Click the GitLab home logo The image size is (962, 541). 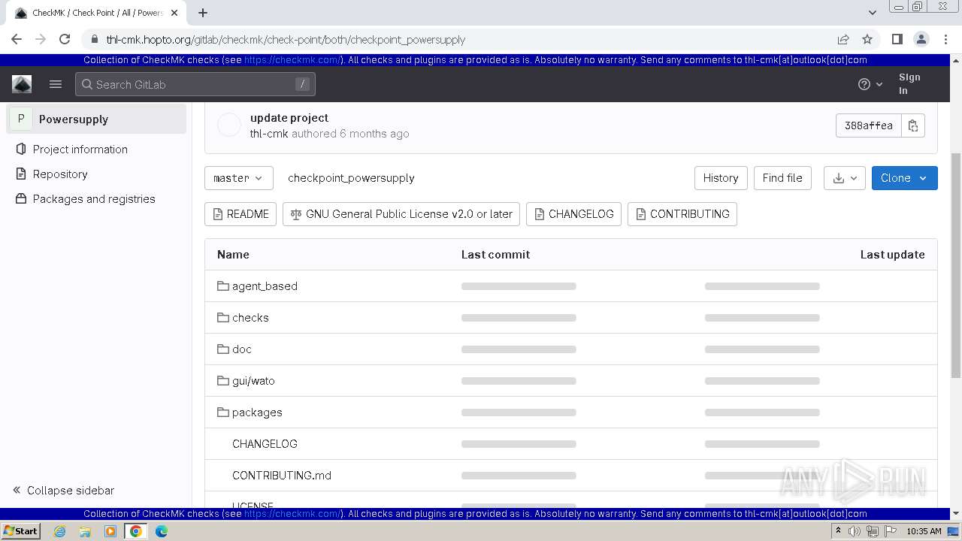[22, 84]
